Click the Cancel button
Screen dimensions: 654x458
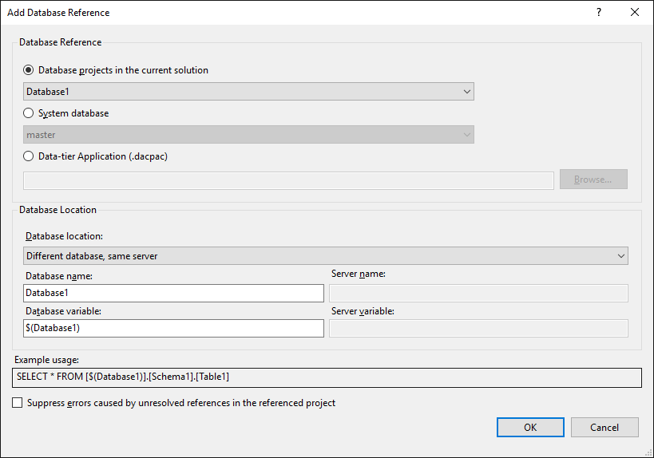tap(604, 427)
